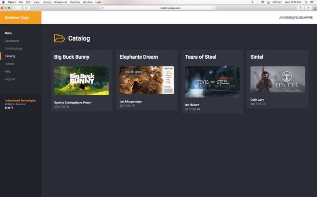Click the Catalog page heading
317x197 pixels.
click(x=79, y=38)
